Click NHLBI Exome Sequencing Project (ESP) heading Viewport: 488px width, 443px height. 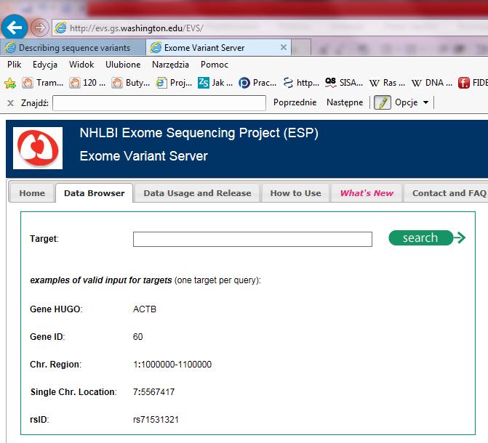tap(199, 133)
